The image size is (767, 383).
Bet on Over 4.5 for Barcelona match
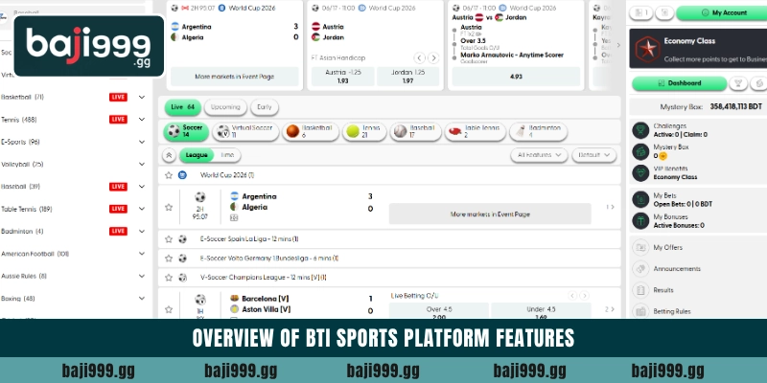439,312
